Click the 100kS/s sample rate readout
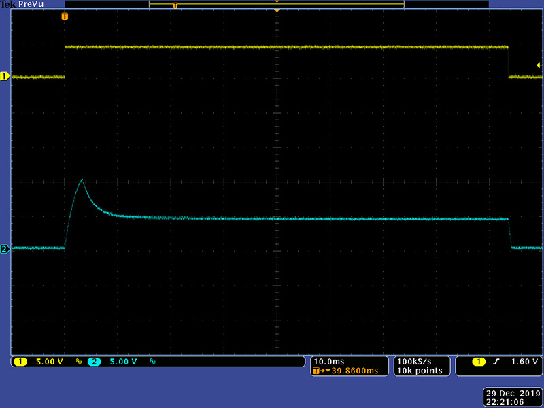 point(414,361)
